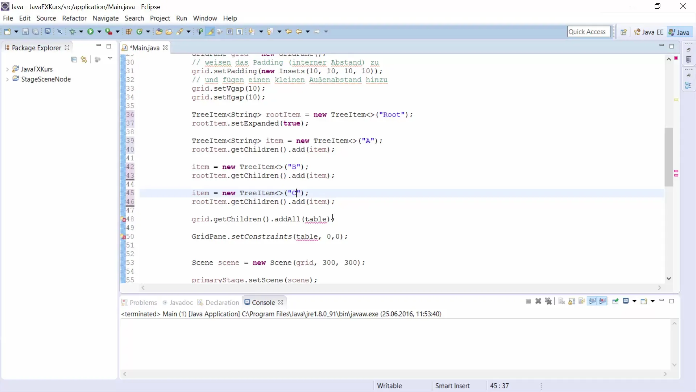Click the error marker on line 48

click(x=123, y=219)
